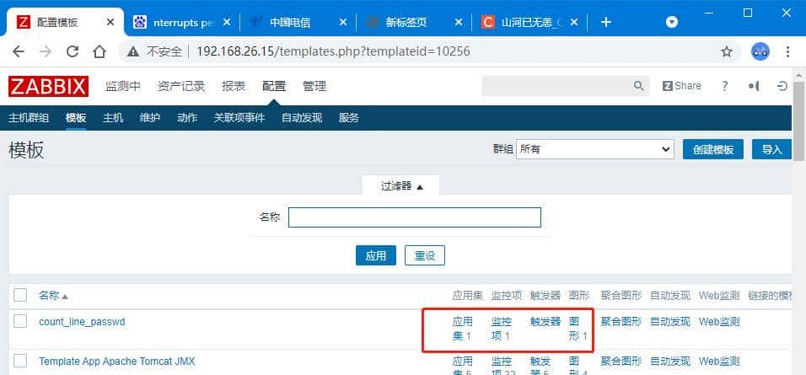Go to 自动发现 submenu
This screenshot has width=806, height=375.
click(302, 118)
